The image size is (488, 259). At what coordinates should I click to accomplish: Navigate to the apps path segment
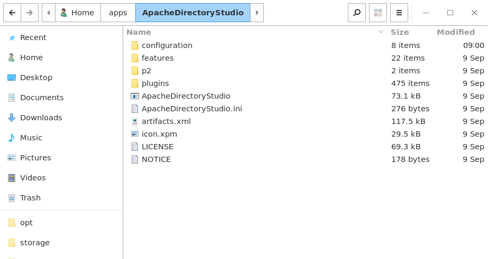(x=118, y=13)
